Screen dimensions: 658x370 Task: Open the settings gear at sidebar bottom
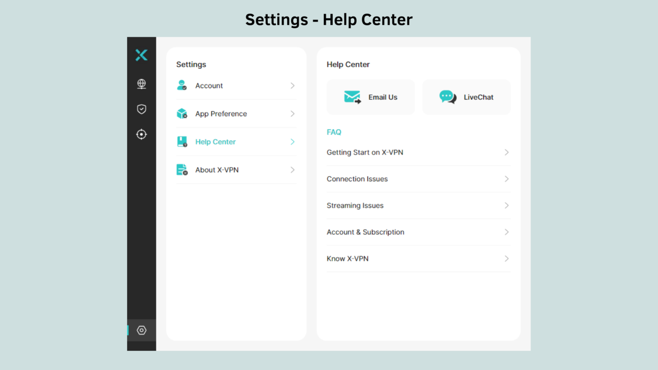141,330
